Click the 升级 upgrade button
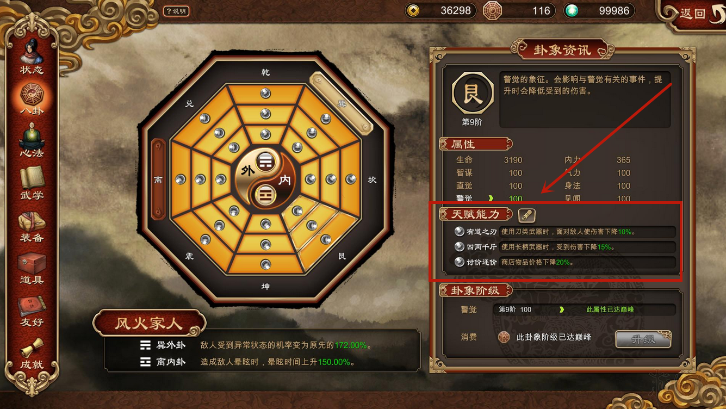The image size is (726, 409). tap(643, 339)
